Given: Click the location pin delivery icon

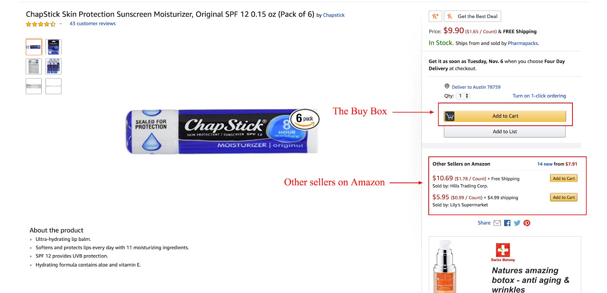Looking at the screenshot, I should coord(447,86).
